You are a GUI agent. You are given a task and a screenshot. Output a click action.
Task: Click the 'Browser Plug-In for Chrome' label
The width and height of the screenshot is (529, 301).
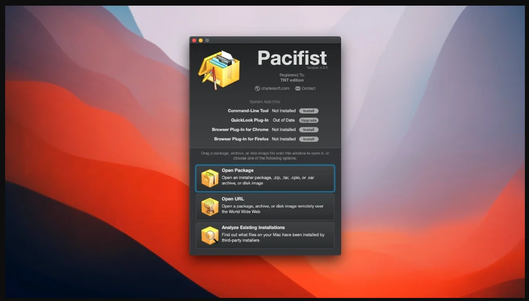click(x=240, y=129)
